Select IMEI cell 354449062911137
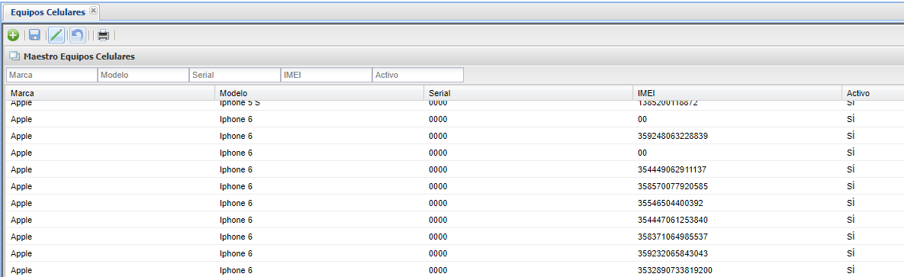904x277 pixels. pos(672,169)
